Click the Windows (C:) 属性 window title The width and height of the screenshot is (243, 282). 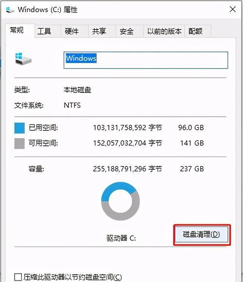tap(48, 10)
